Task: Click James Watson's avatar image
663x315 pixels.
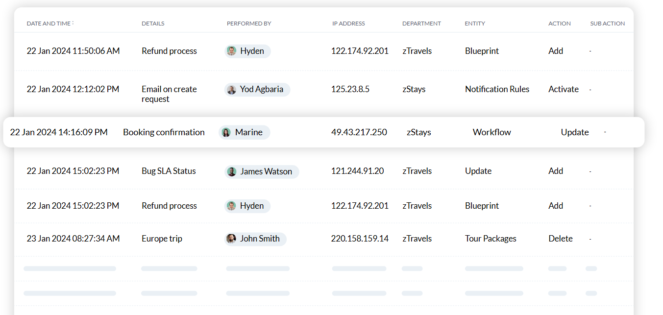Action: (x=231, y=171)
